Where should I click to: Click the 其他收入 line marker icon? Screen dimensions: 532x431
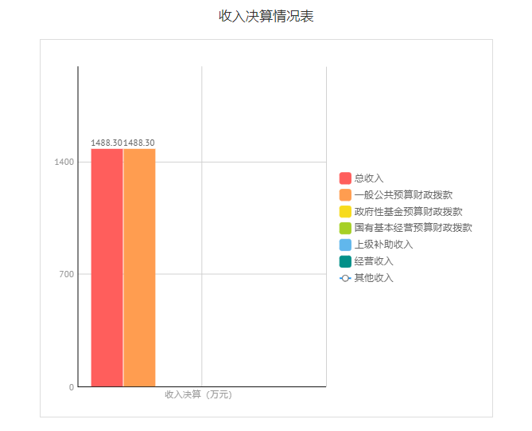345,278
